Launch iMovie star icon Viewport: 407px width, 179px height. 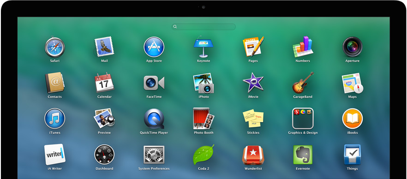click(x=253, y=83)
